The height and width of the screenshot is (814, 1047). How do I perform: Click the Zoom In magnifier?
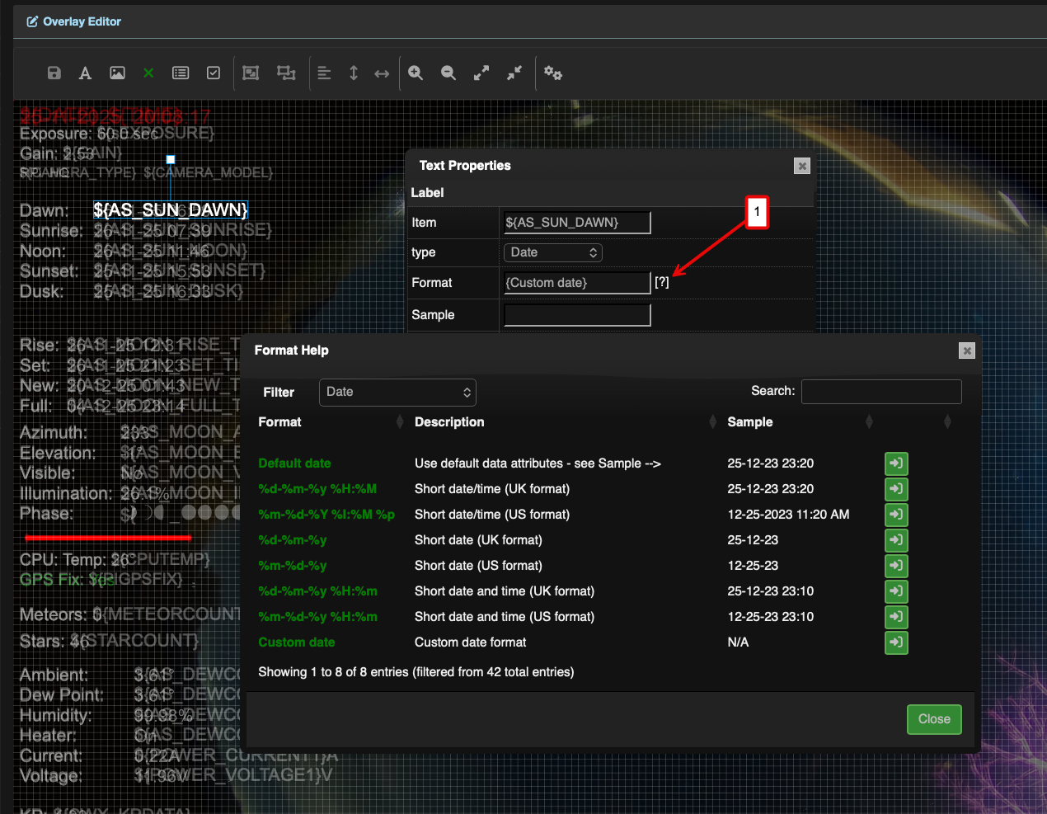coord(416,73)
